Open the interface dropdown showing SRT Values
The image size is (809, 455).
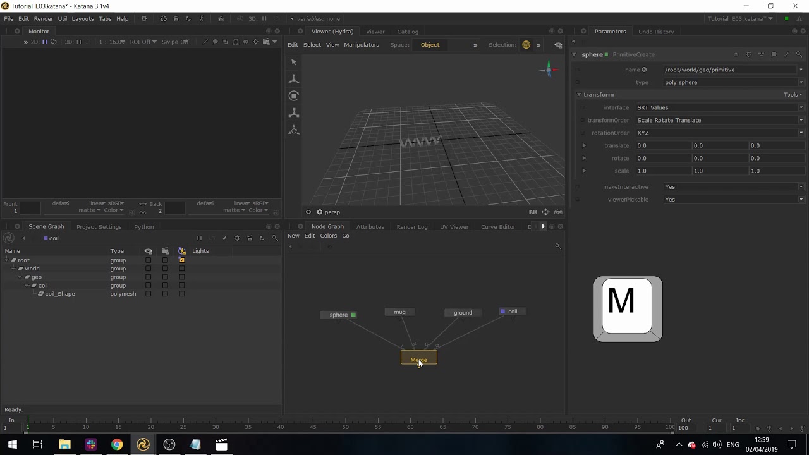click(x=720, y=107)
